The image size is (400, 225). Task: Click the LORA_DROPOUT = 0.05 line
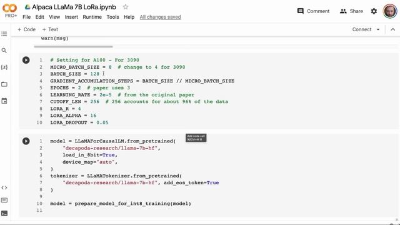pyautogui.click(x=79, y=122)
